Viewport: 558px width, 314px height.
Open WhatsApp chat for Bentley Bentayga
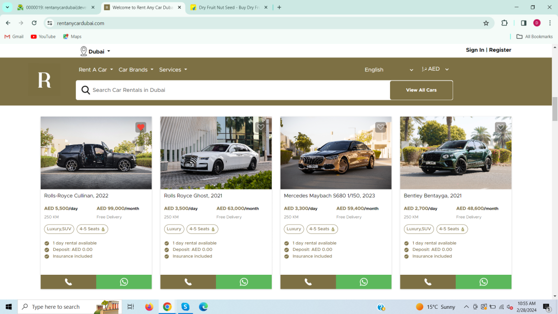tap(483, 282)
